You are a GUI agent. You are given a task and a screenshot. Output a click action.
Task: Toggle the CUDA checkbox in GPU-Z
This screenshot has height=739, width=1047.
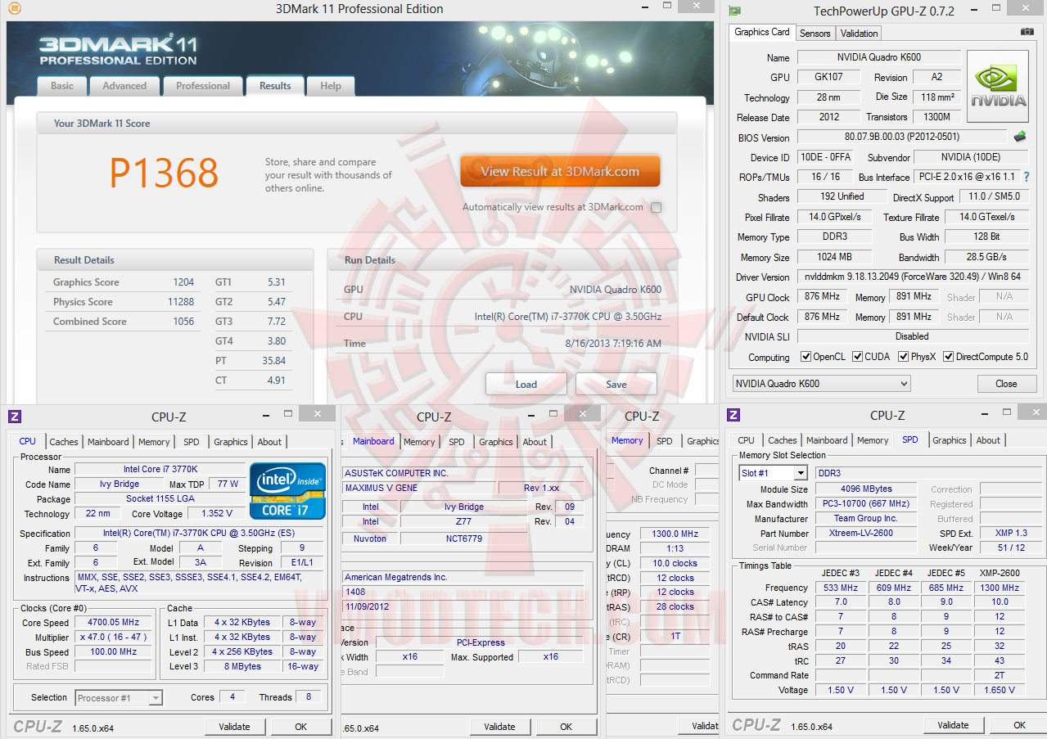pos(857,357)
